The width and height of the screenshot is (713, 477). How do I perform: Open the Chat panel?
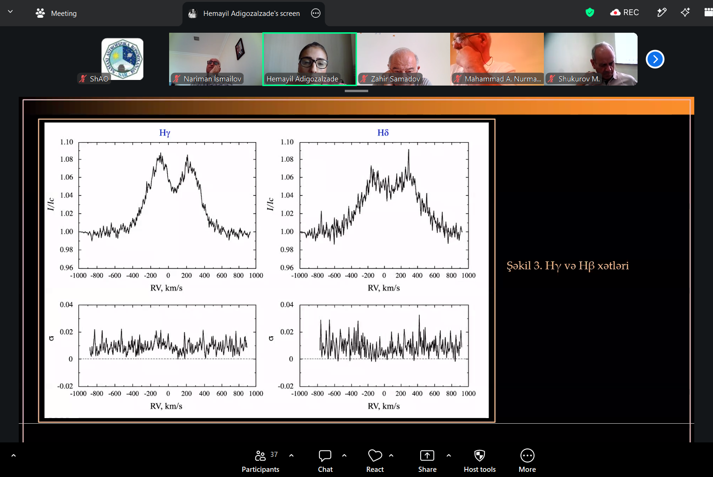[325, 461]
